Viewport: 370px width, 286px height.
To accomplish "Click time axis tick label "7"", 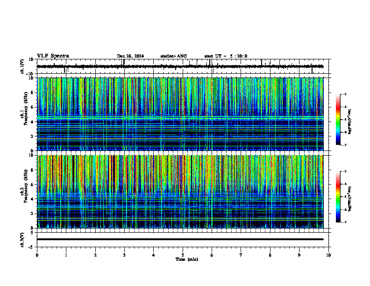I will pyautogui.click(x=241, y=255).
